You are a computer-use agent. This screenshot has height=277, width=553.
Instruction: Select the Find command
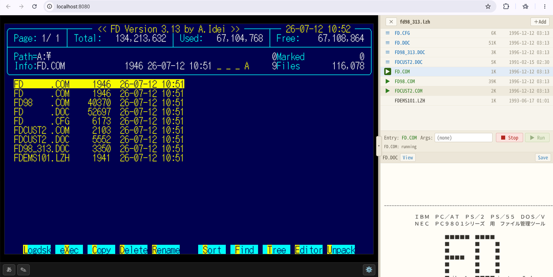tap(244, 250)
